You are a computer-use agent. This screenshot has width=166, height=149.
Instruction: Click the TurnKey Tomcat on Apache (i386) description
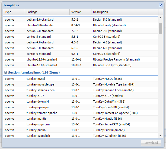(x=115, y=113)
